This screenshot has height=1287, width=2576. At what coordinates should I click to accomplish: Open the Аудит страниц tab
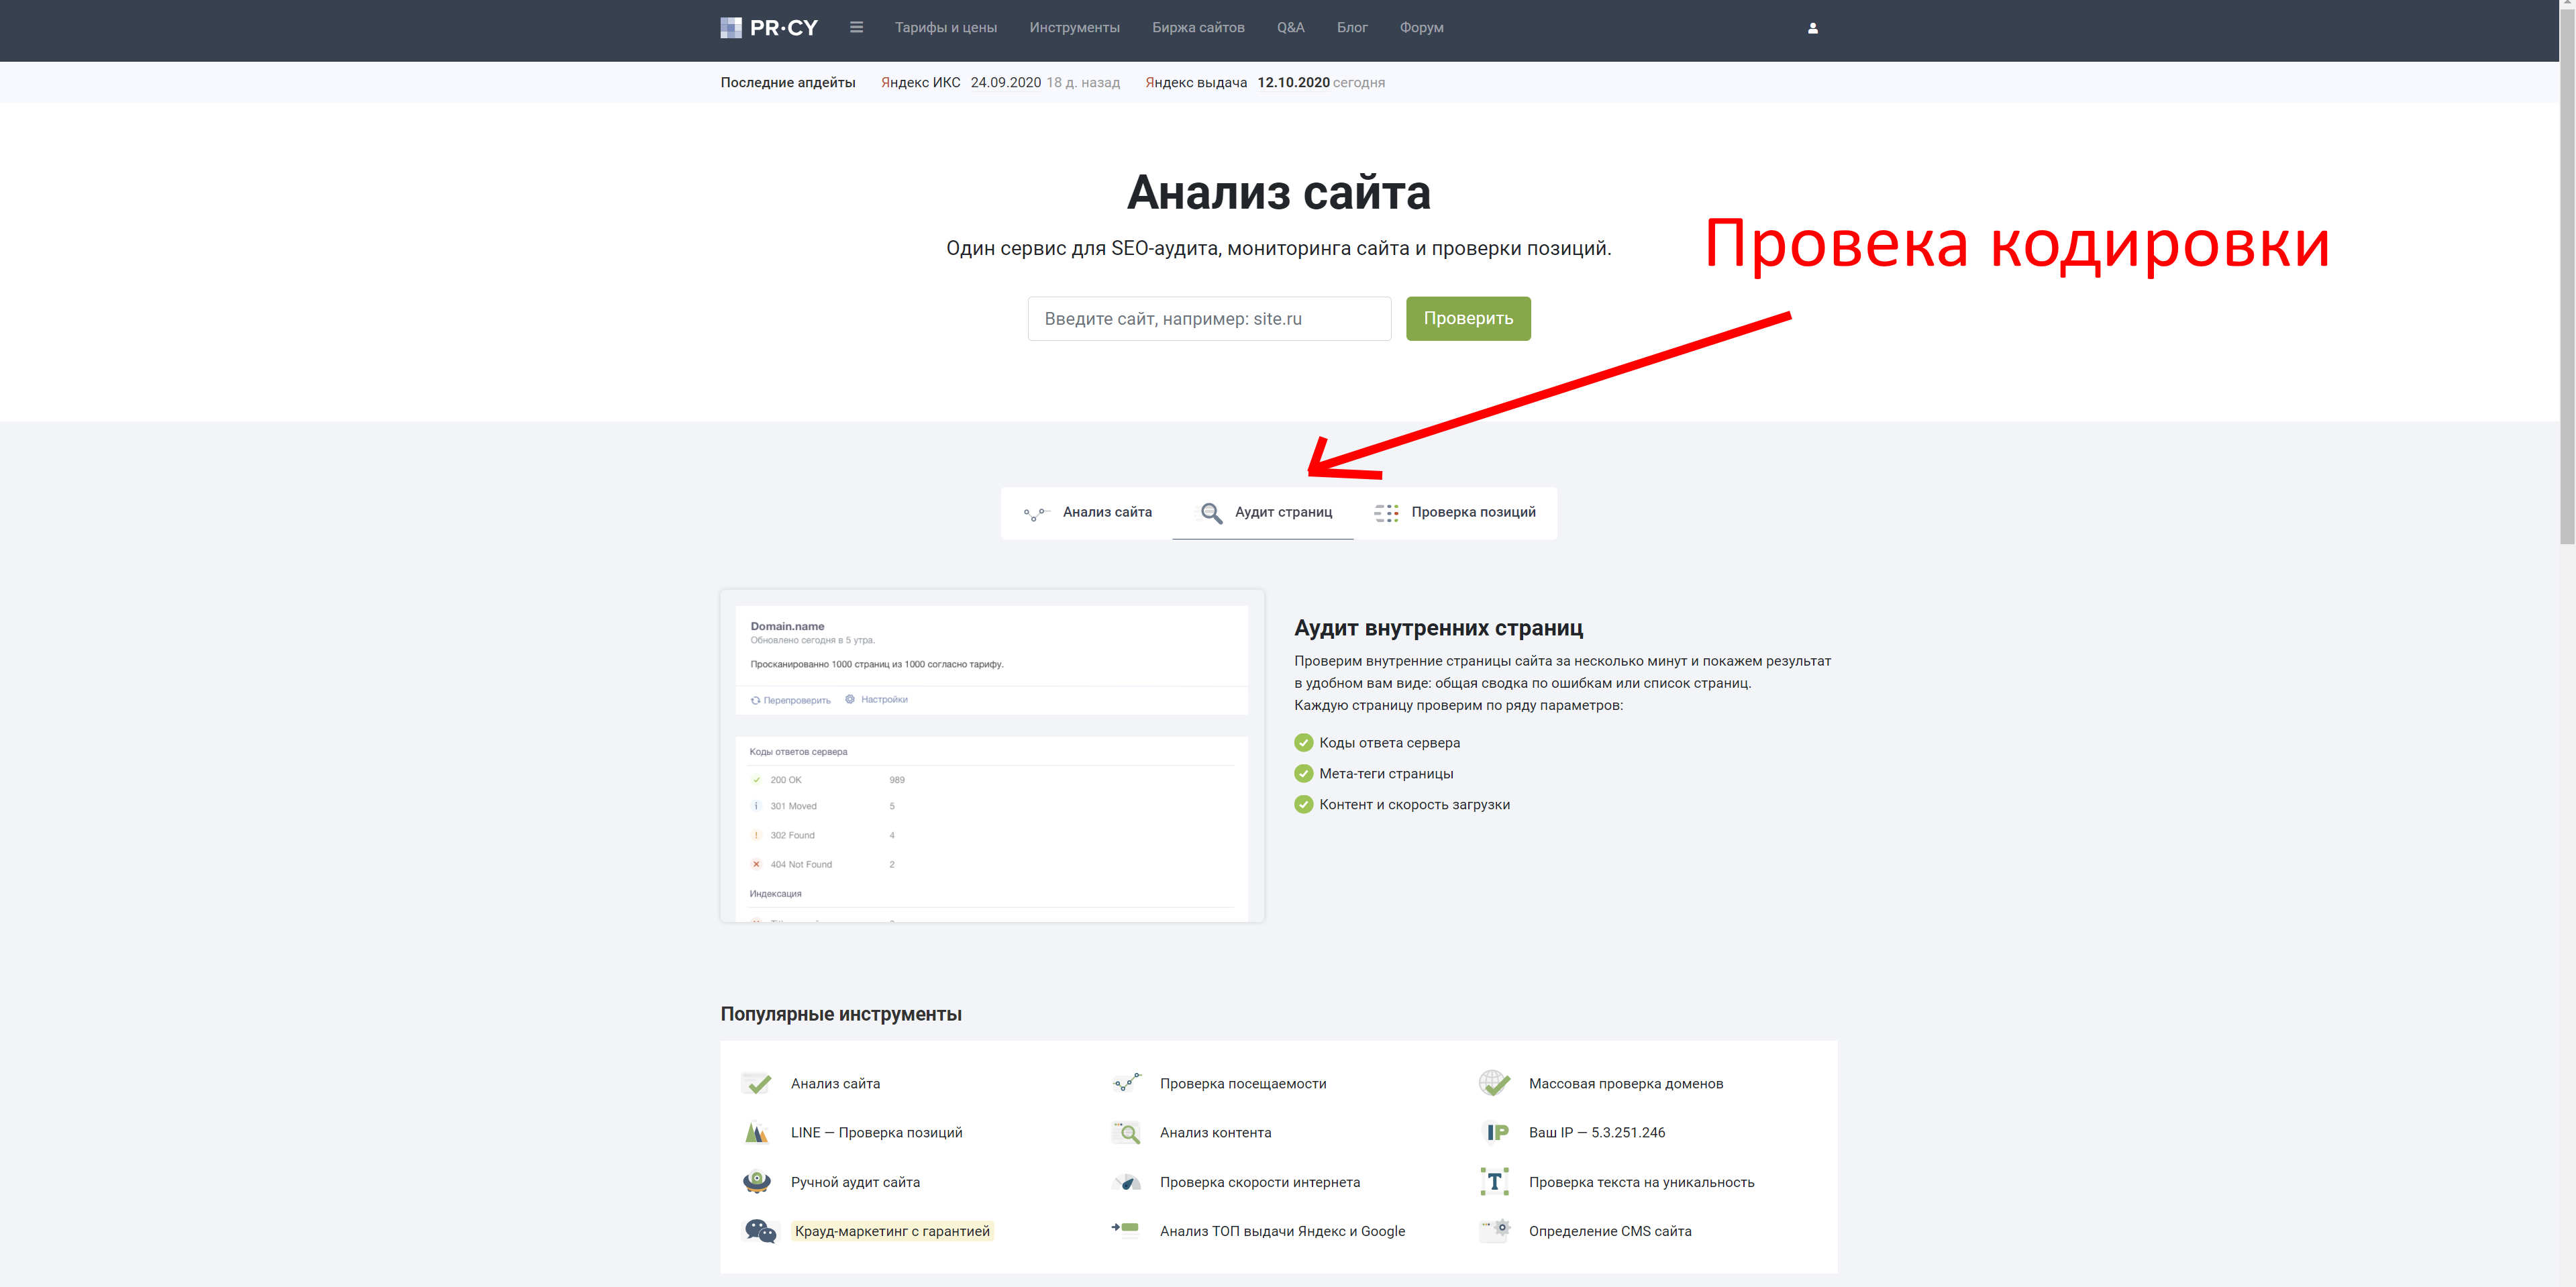1265,512
